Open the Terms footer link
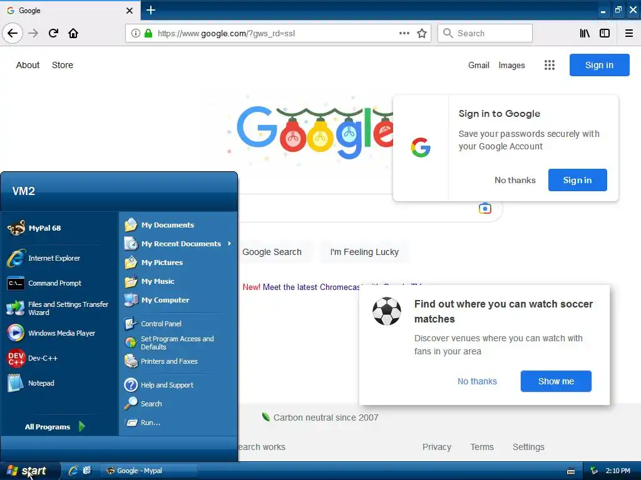Viewport: 641px width, 480px height. (x=482, y=447)
